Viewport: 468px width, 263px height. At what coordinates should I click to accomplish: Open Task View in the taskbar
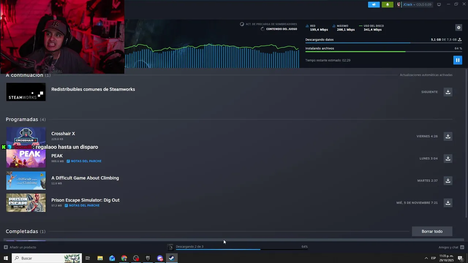pyautogui.click(x=88, y=258)
